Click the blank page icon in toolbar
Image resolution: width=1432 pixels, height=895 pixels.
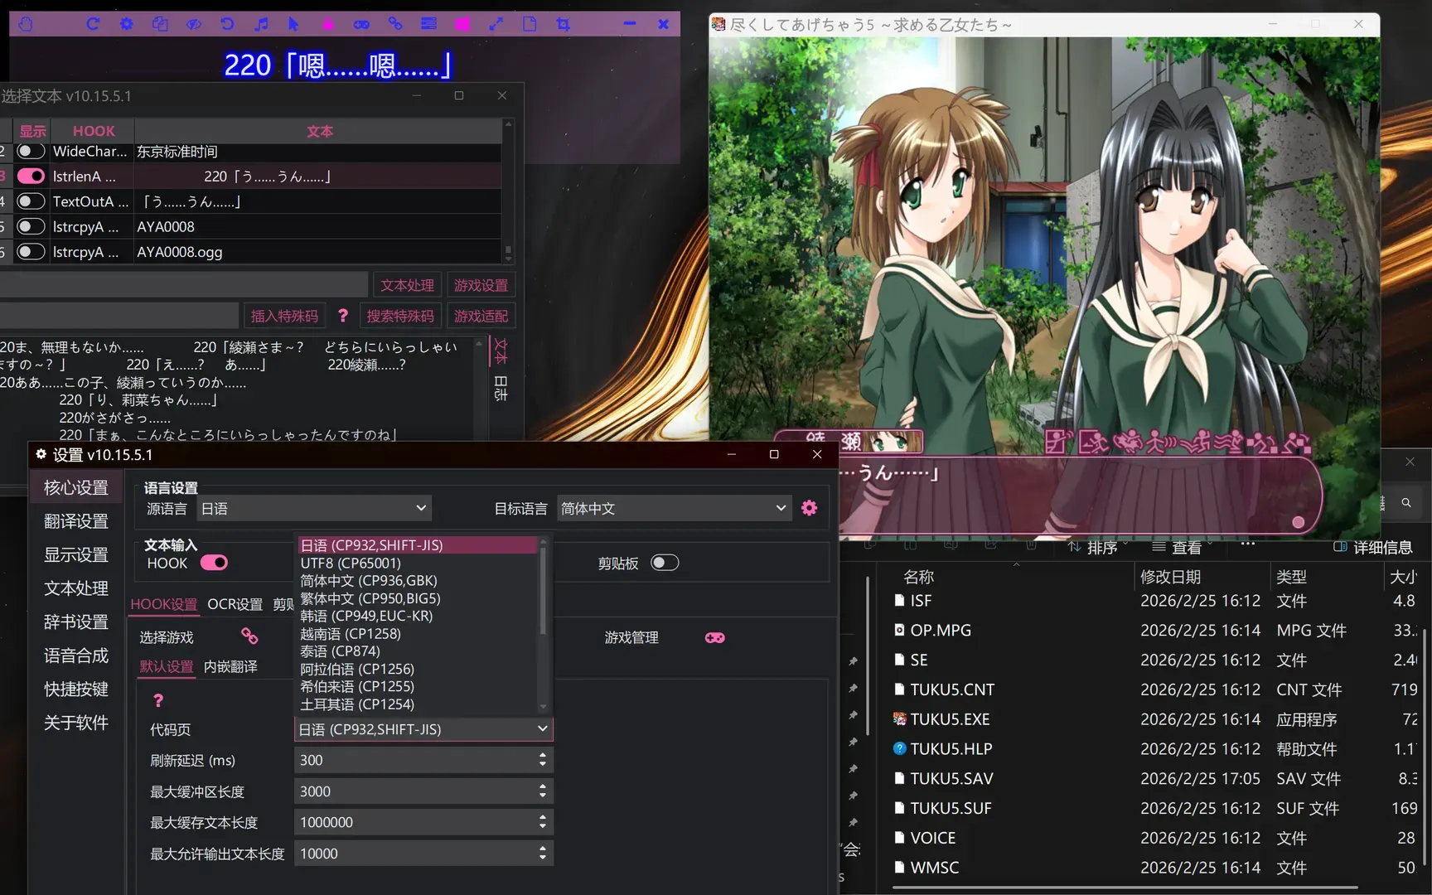pos(530,24)
